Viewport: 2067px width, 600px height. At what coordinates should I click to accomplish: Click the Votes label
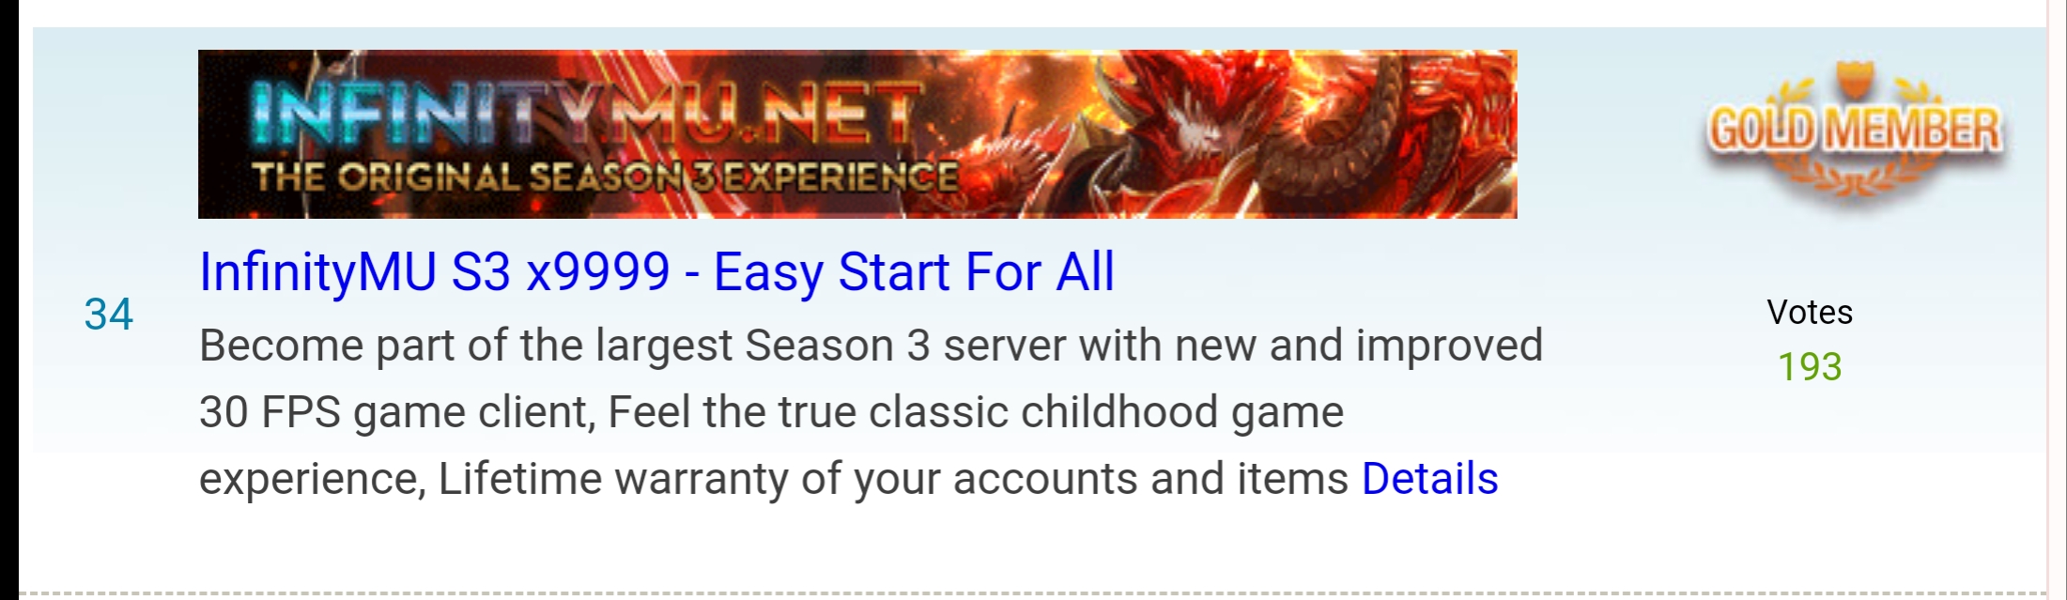(x=1810, y=313)
